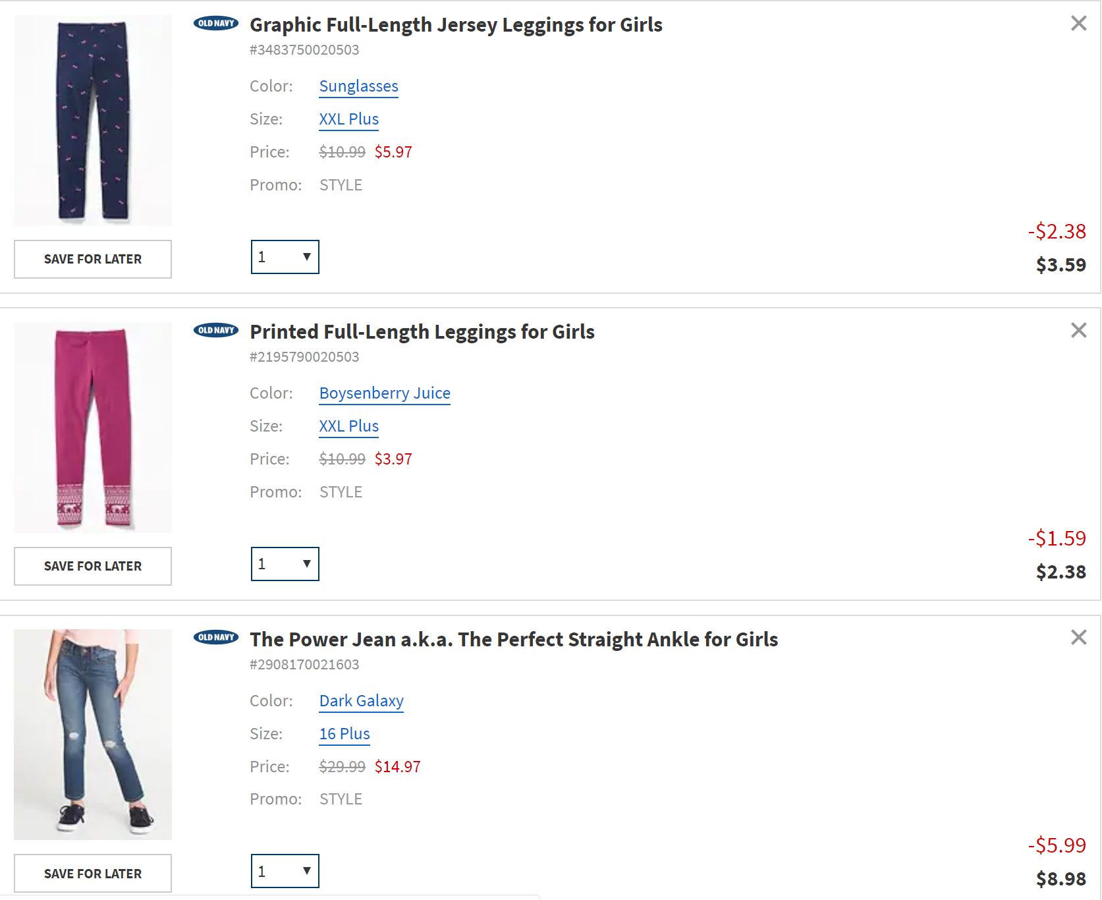Click the Dark Galaxy color link
Screen dimensions: 1102x900
click(361, 701)
